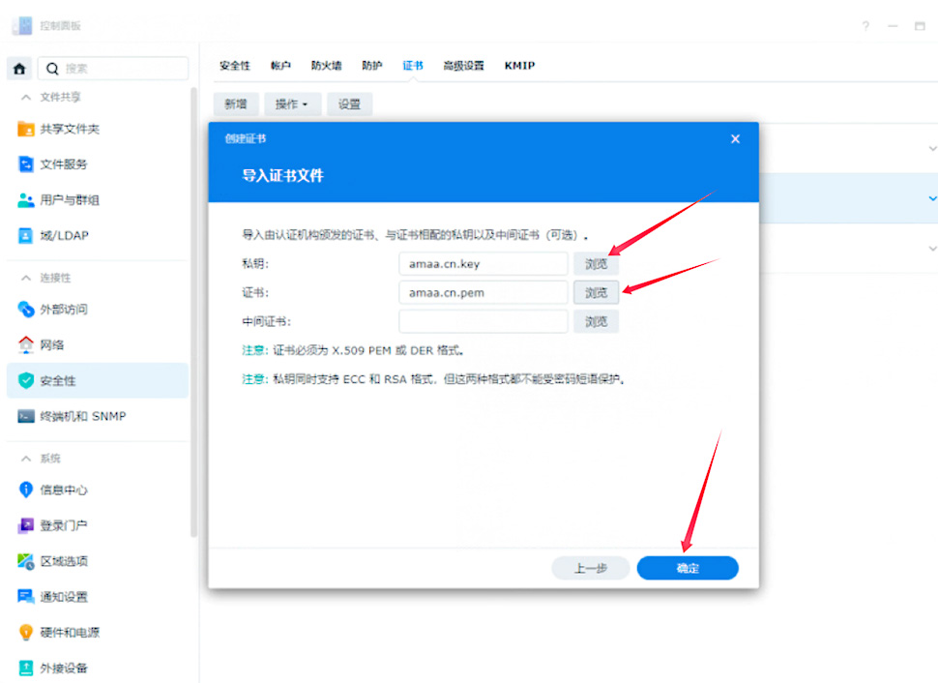The height and width of the screenshot is (683, 938).
Task: Open 外部访问 external access icon
Action: pyautogui.click(x=26, y=310)
